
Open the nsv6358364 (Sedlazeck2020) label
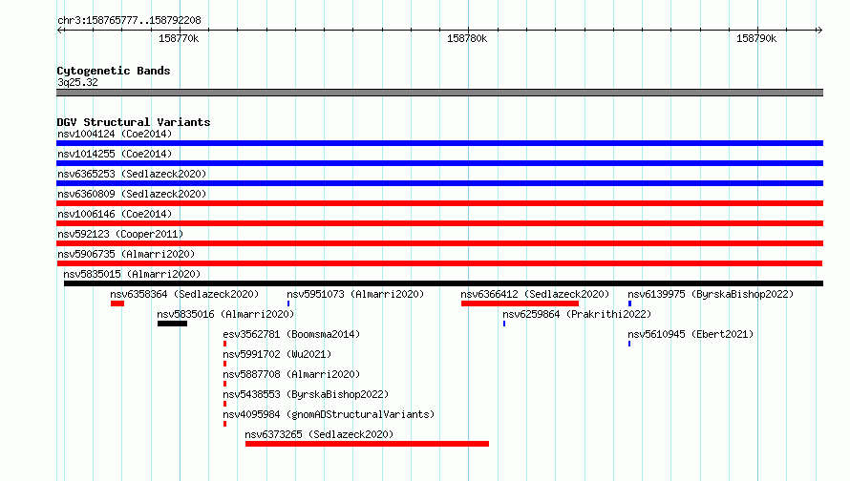184,294
